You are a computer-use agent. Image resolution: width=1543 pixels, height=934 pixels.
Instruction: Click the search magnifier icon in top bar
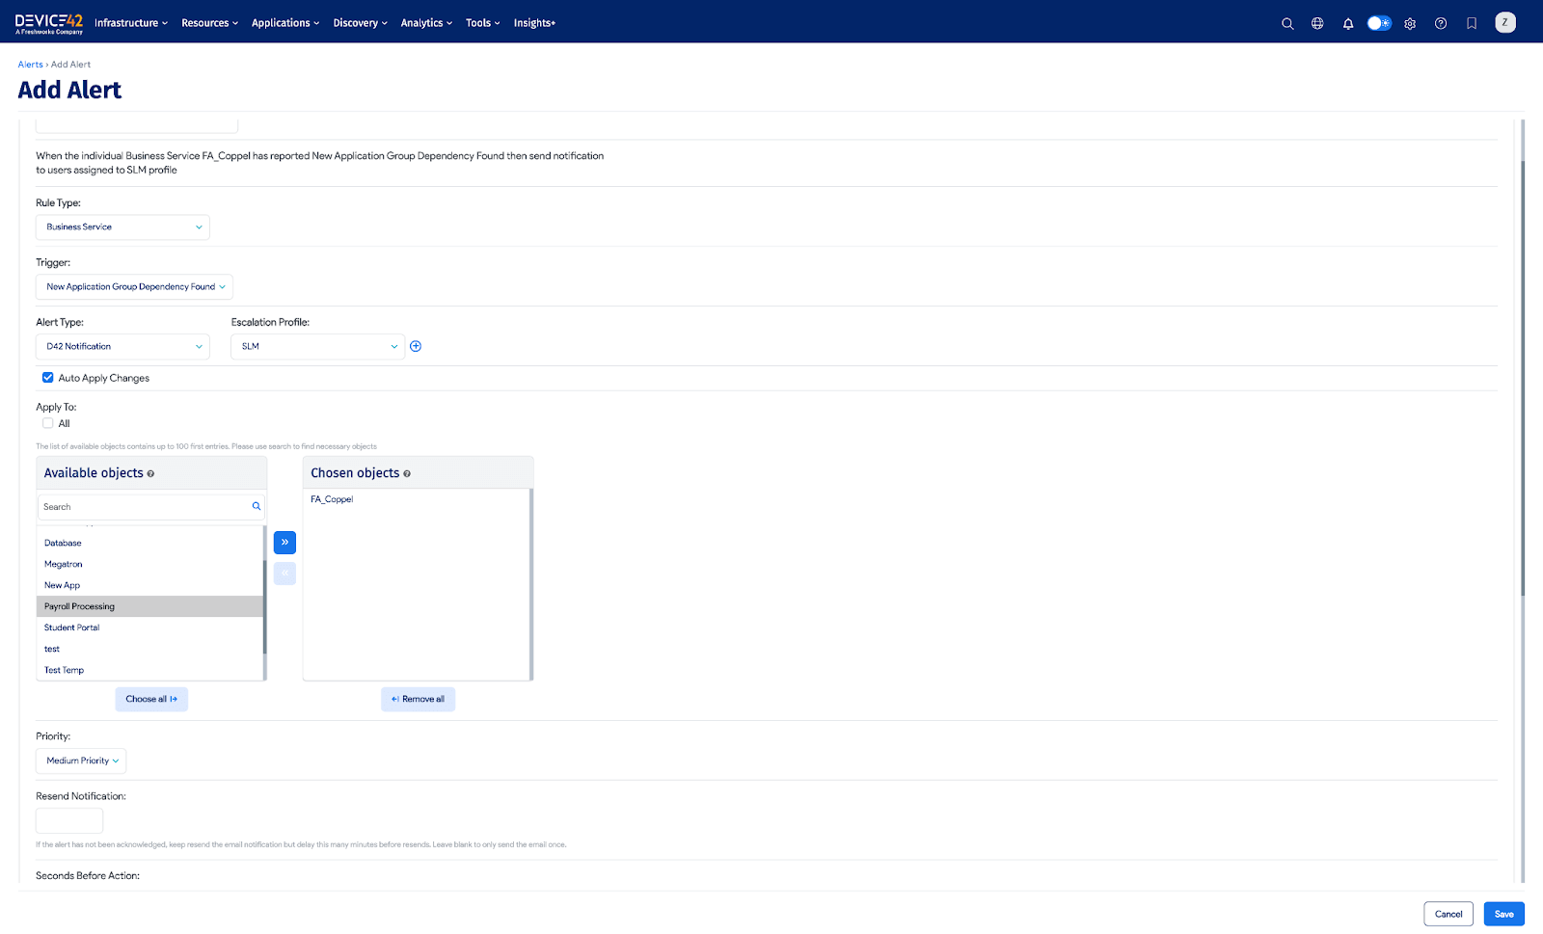point(1286,23)
